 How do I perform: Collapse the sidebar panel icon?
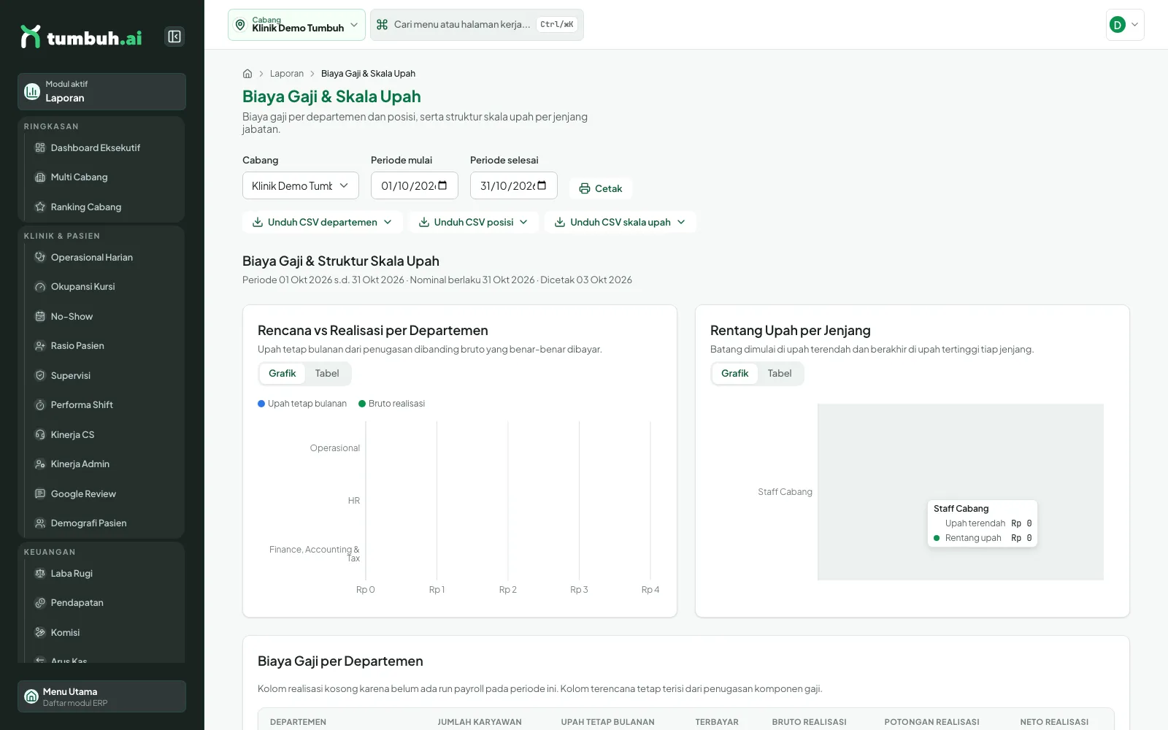[174, 36]
